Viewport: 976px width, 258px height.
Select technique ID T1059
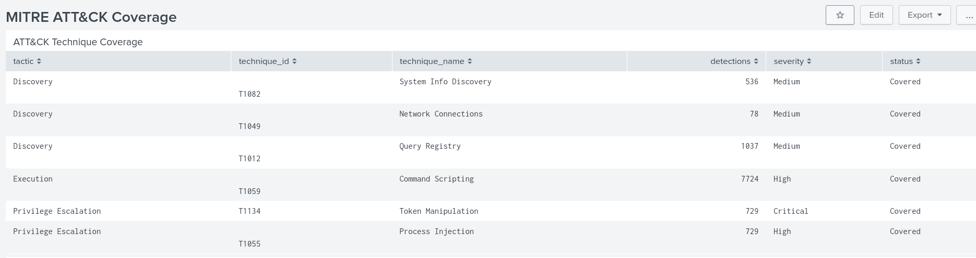(249, 191)
